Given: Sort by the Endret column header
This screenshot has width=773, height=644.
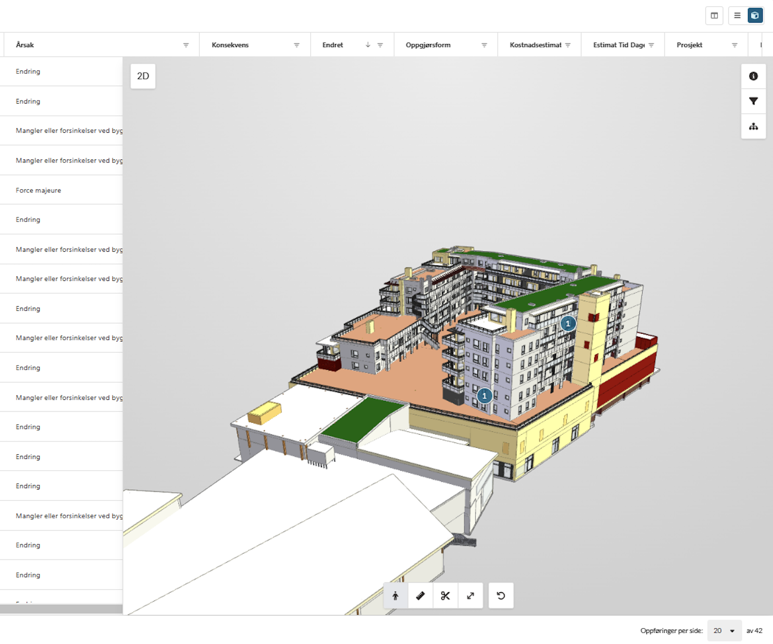Looking at the screenshot, I should 333,45.
